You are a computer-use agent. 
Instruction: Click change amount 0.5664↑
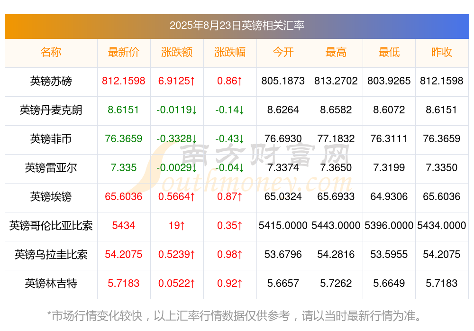tap(176, 197)
